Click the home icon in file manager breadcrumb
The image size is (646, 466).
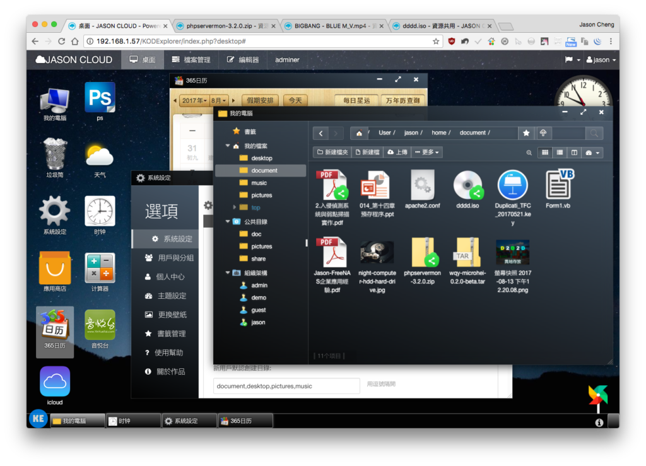[x=359, y=133]
